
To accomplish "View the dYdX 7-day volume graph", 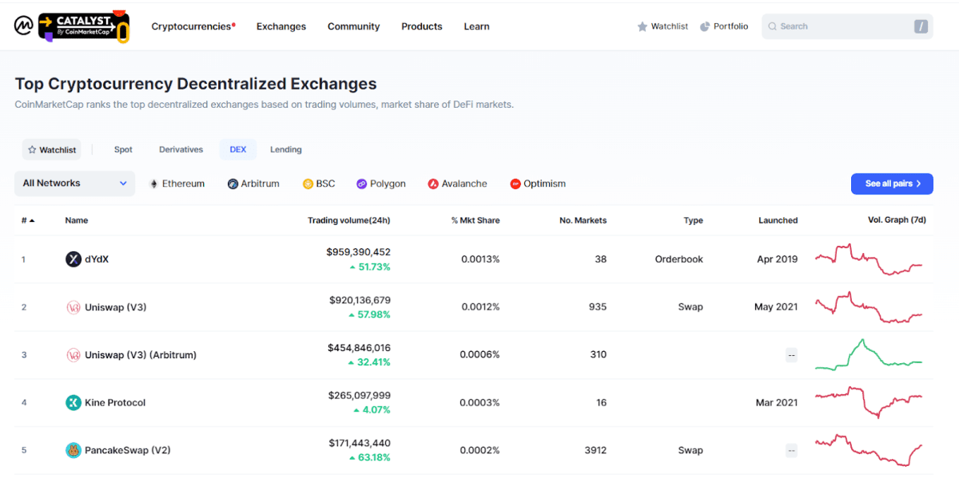I will pyautogui.click(x=869, y=259).
